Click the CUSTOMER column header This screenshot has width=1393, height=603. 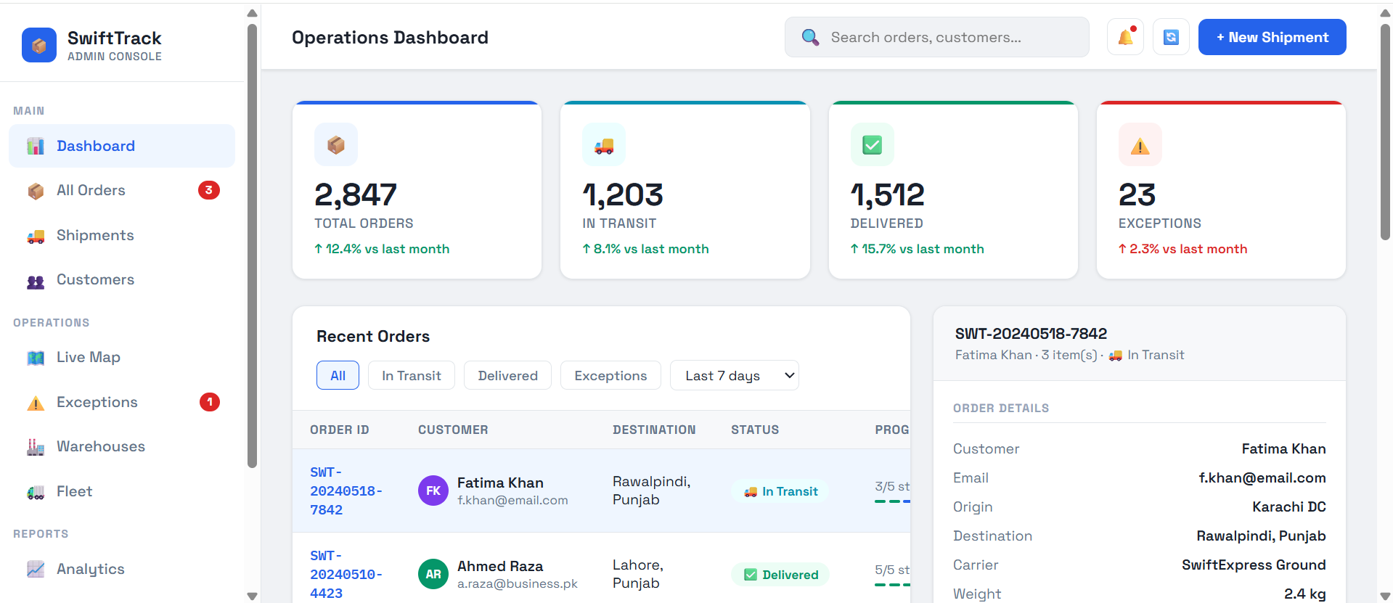coord(453,430)
